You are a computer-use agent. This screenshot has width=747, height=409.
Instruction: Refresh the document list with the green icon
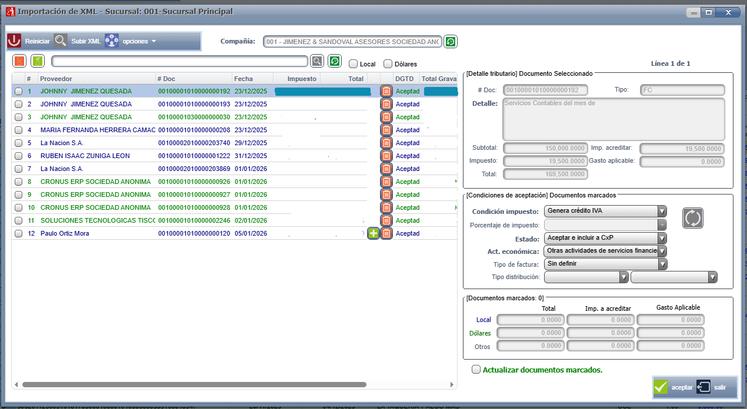(335, 61)
